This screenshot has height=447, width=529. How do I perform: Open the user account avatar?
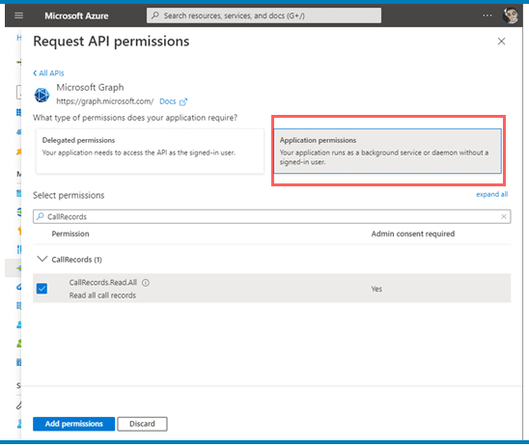tap(510, 15)
